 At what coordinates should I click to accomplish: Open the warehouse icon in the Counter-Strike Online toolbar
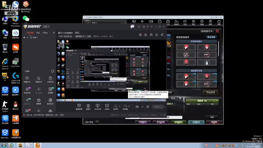(168, 22)
